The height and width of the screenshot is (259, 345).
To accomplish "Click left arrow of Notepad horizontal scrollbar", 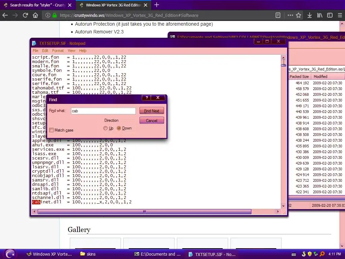I will point(34,212).
